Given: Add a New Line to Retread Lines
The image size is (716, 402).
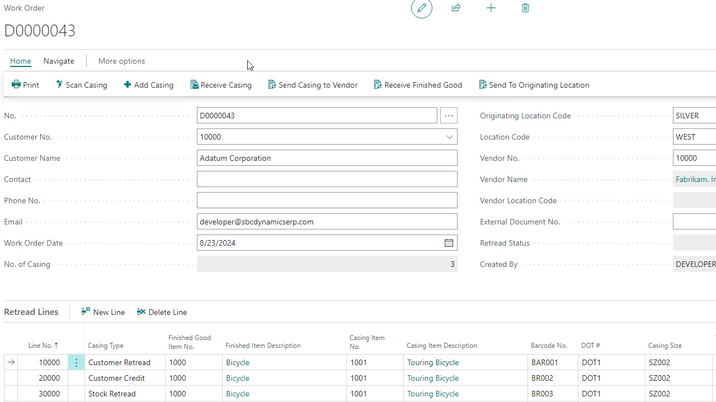Looking at the screenshot, I should [x=103, y=312].
